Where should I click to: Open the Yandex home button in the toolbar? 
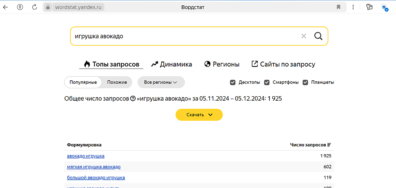[x=20, y=7]
